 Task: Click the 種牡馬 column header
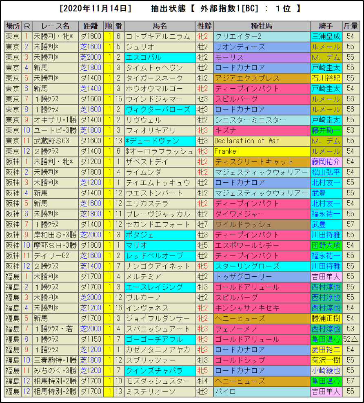point(261,26)
